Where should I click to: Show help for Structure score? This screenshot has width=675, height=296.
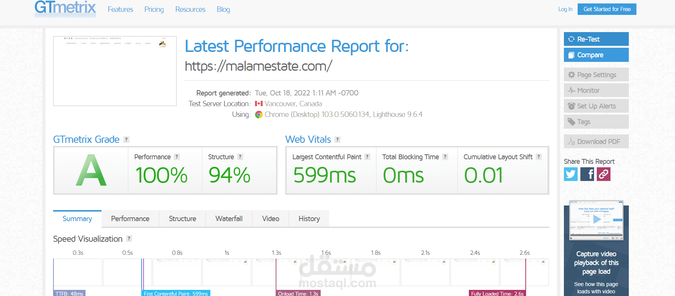[x=240, y=157]
